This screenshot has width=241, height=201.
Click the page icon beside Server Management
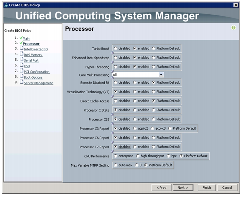(x=22, y=82)
